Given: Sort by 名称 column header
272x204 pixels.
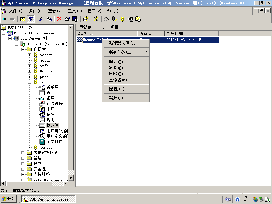Looking at the screenshot, I should coord(107,33).
